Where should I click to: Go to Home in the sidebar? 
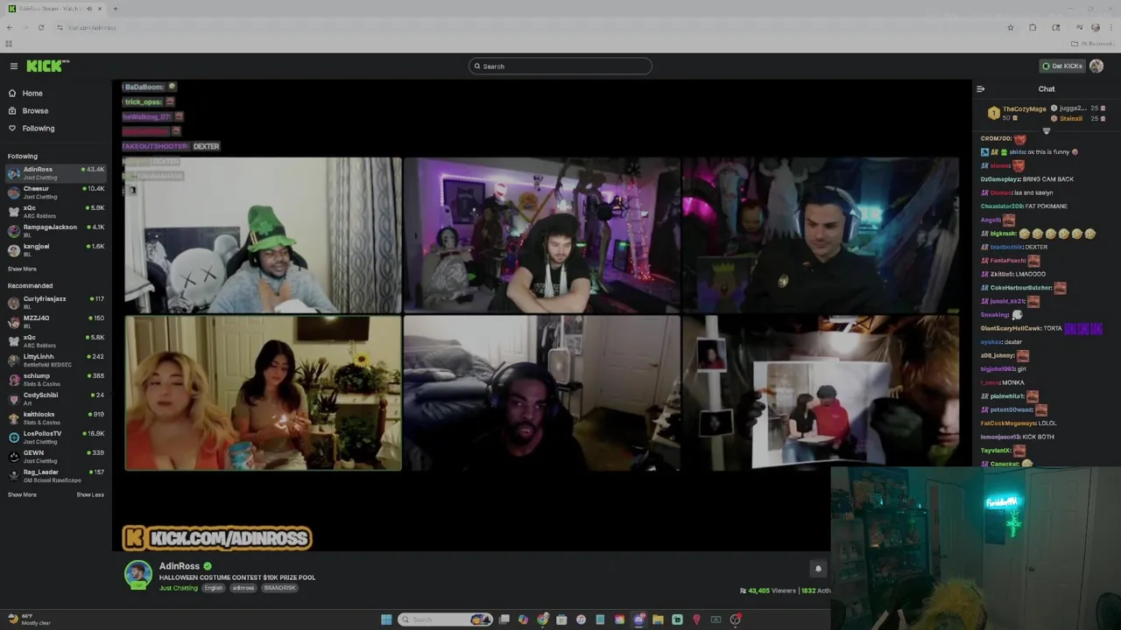(x=32, y=94)
